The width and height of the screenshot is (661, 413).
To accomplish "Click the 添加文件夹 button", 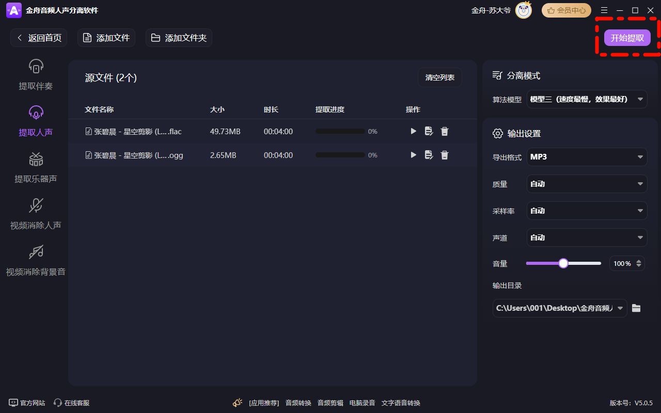I will coord(179,38).
